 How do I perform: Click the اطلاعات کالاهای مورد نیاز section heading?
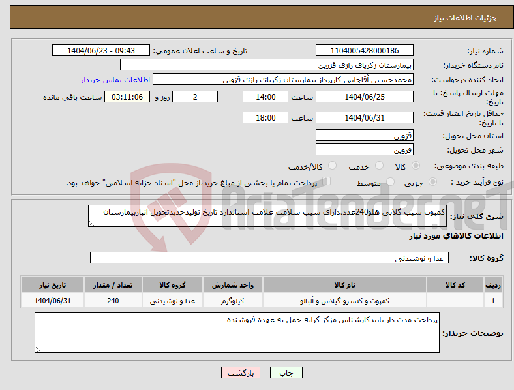point(456,236)
